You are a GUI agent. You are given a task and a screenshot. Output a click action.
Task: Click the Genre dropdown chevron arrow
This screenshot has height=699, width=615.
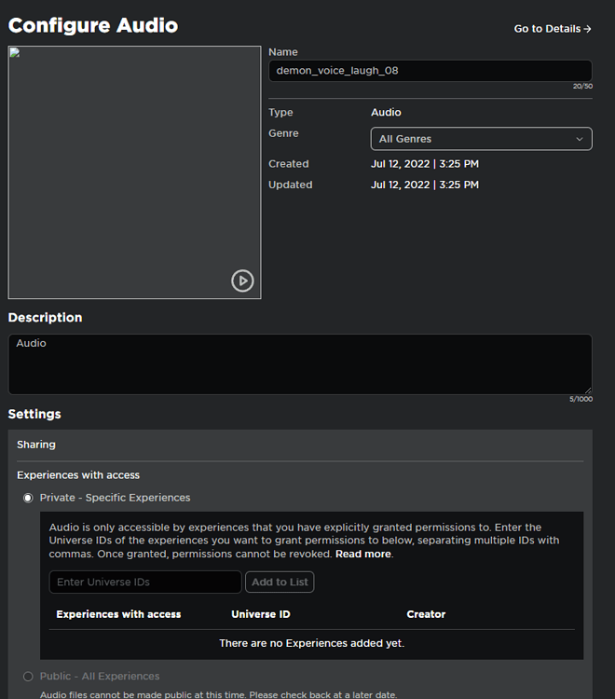pos(580,139)
